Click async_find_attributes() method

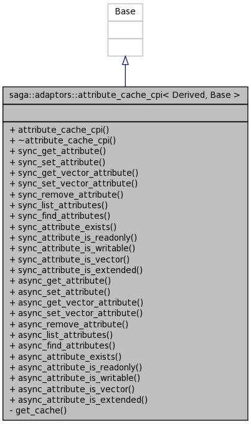62,346
